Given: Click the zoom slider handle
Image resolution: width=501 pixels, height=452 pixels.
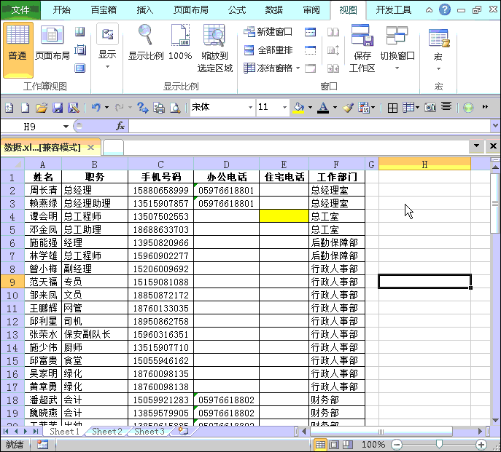Looking at the screenshot, I should click(439, 444).
